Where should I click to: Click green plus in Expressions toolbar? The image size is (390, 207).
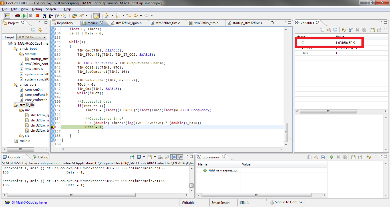click(331, 157)
